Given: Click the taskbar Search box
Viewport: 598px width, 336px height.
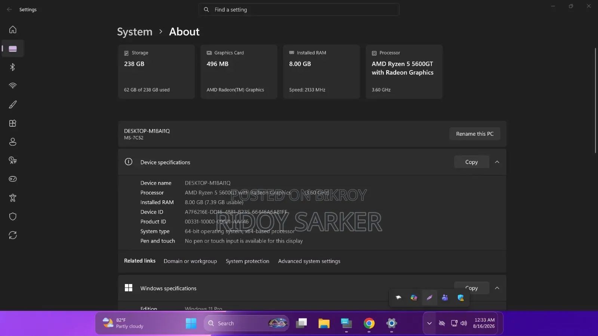Looking at the screenshot, I should point(247,323).
